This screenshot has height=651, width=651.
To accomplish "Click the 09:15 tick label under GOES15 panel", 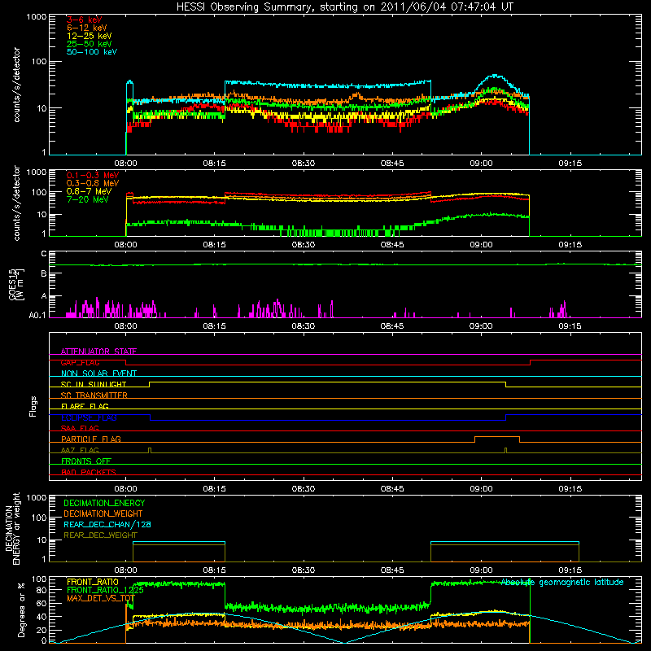I will pyautogui.click(x=570, y=326).
